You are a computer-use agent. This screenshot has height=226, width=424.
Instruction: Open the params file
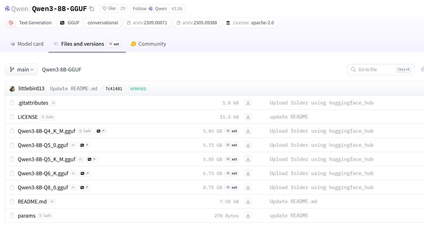coord(26,216)
